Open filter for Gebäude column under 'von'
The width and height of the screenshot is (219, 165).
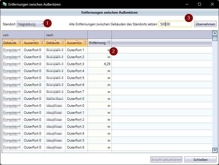(x=20, y=43)
